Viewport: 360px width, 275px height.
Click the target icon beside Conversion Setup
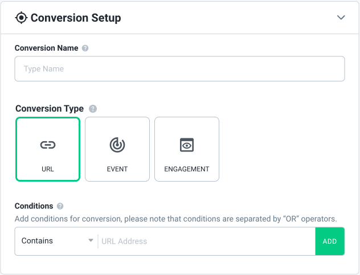click(x=21, y=18)
